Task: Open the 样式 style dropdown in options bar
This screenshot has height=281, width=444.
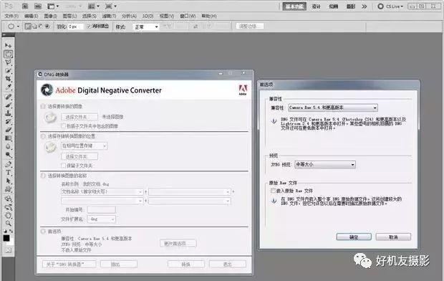Action: pyautogui.click(x=145, y=27)
